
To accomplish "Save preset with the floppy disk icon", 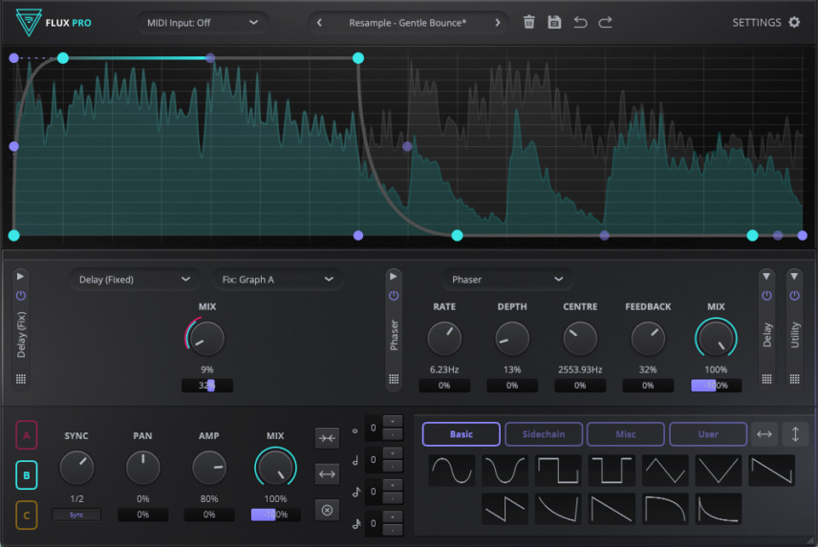I will coord(554,22).
